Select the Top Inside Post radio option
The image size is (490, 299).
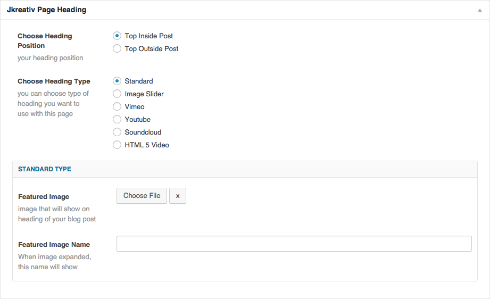click(x=117, y=36)
